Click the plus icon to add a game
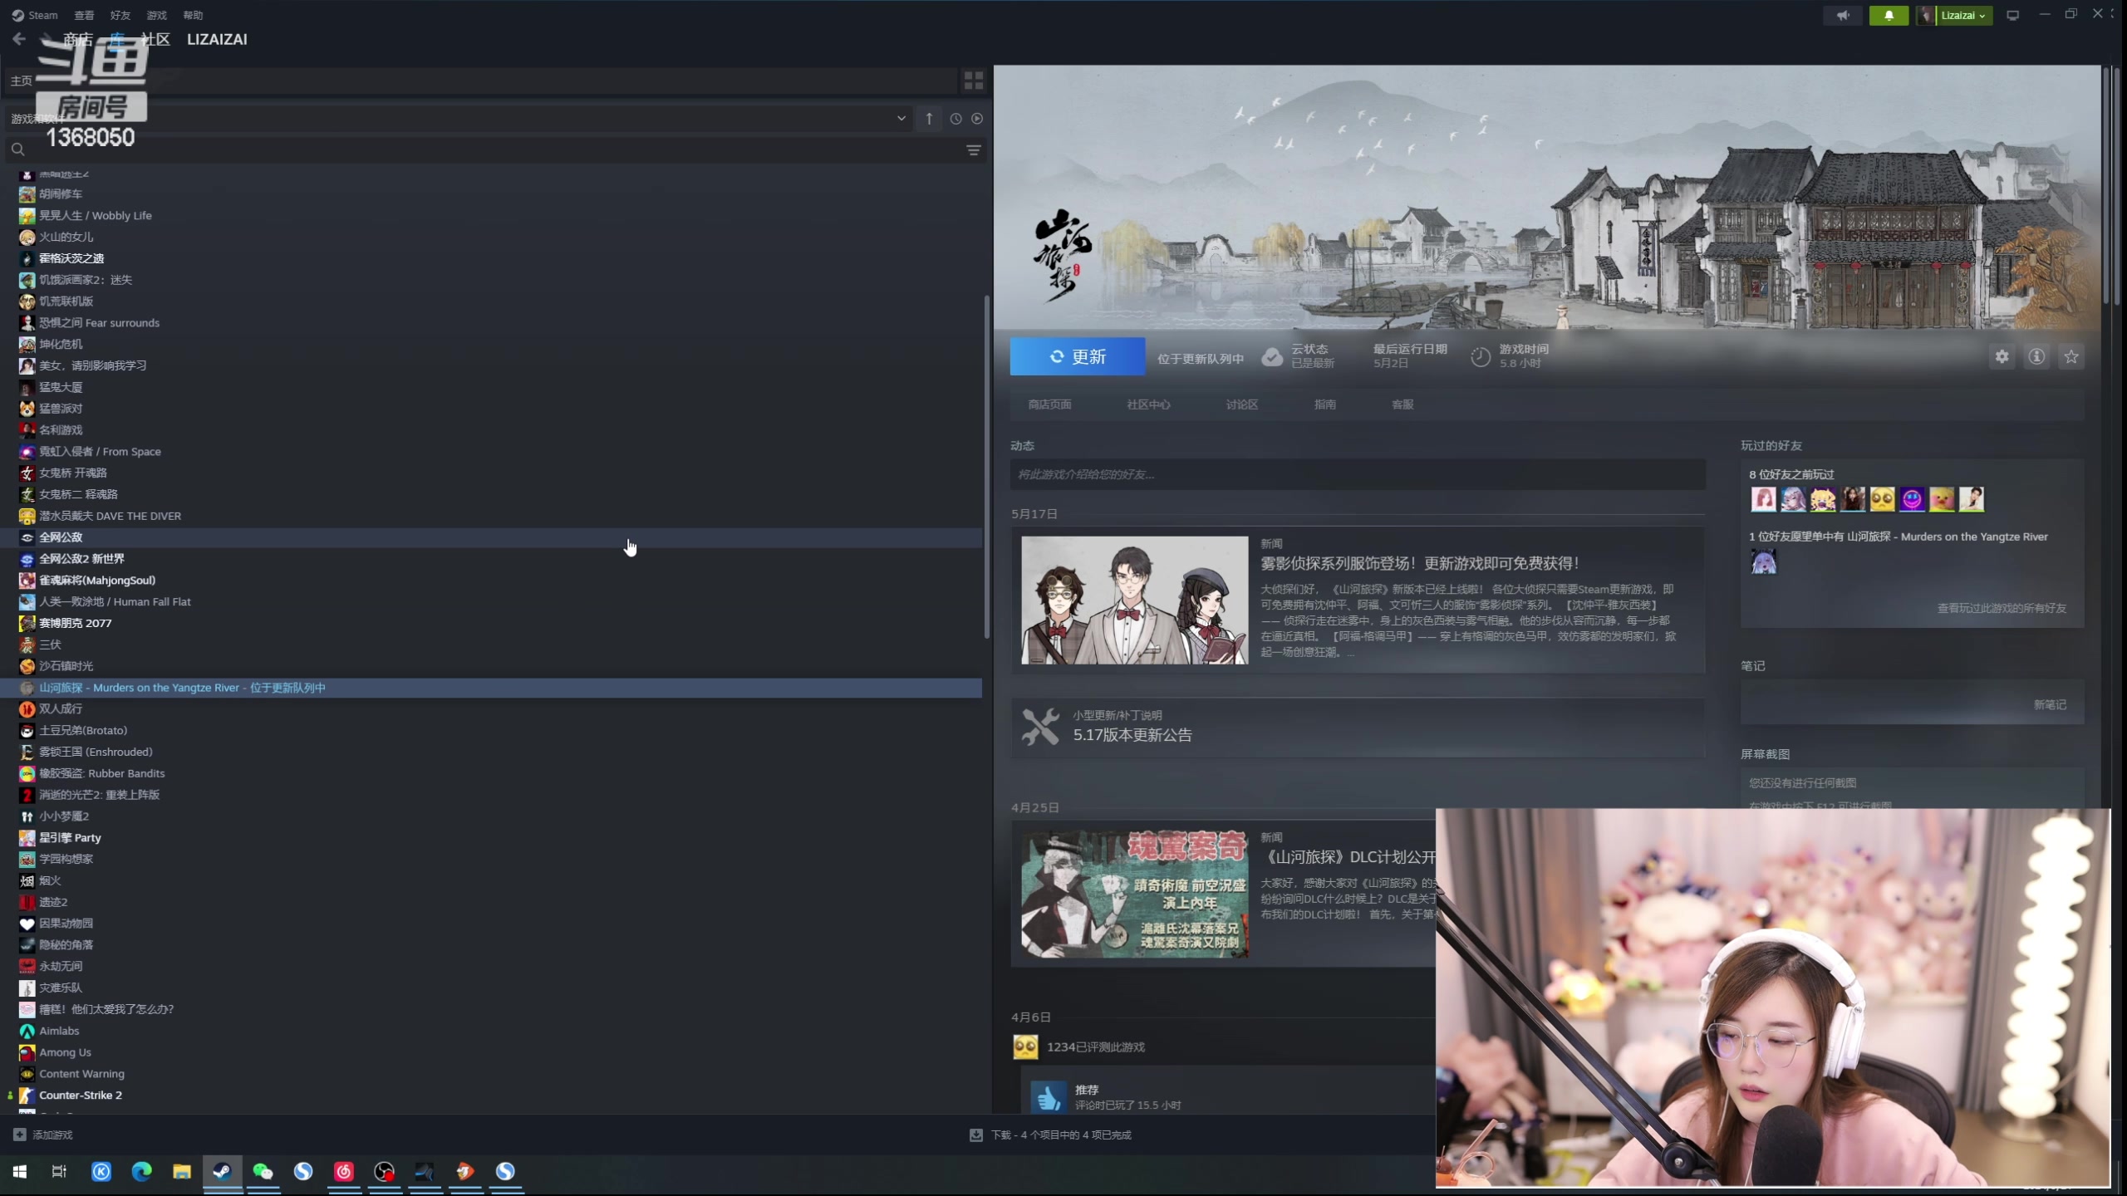The width and height of the screenshot is (2127, 1196). (x=20, y=1135)
